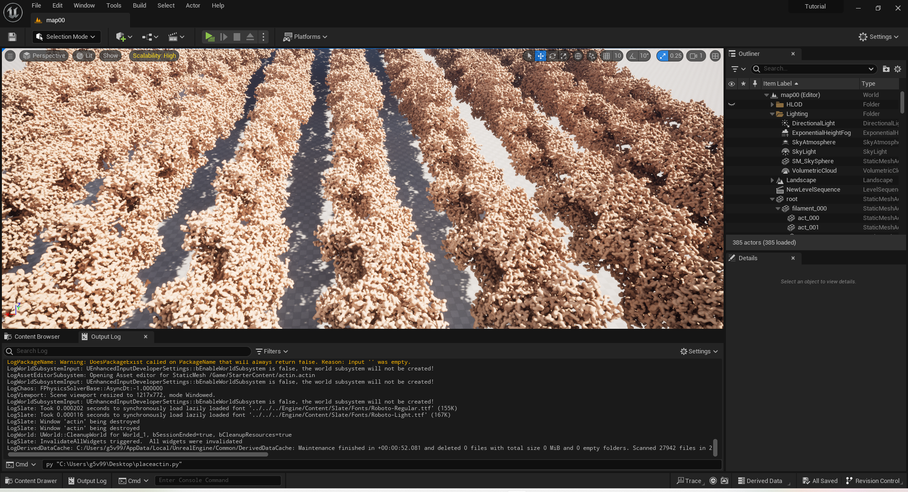Click the save current level icon

click(12, 37)
